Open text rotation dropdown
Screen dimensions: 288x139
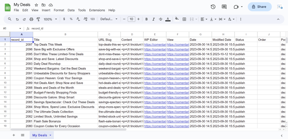pos(231,19)
